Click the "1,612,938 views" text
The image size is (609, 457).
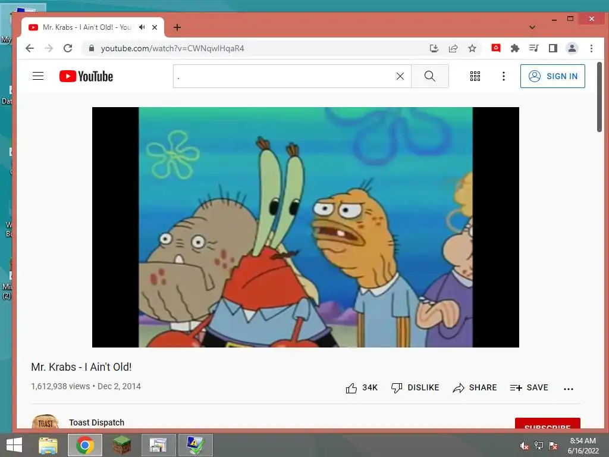tap(61, 386)
